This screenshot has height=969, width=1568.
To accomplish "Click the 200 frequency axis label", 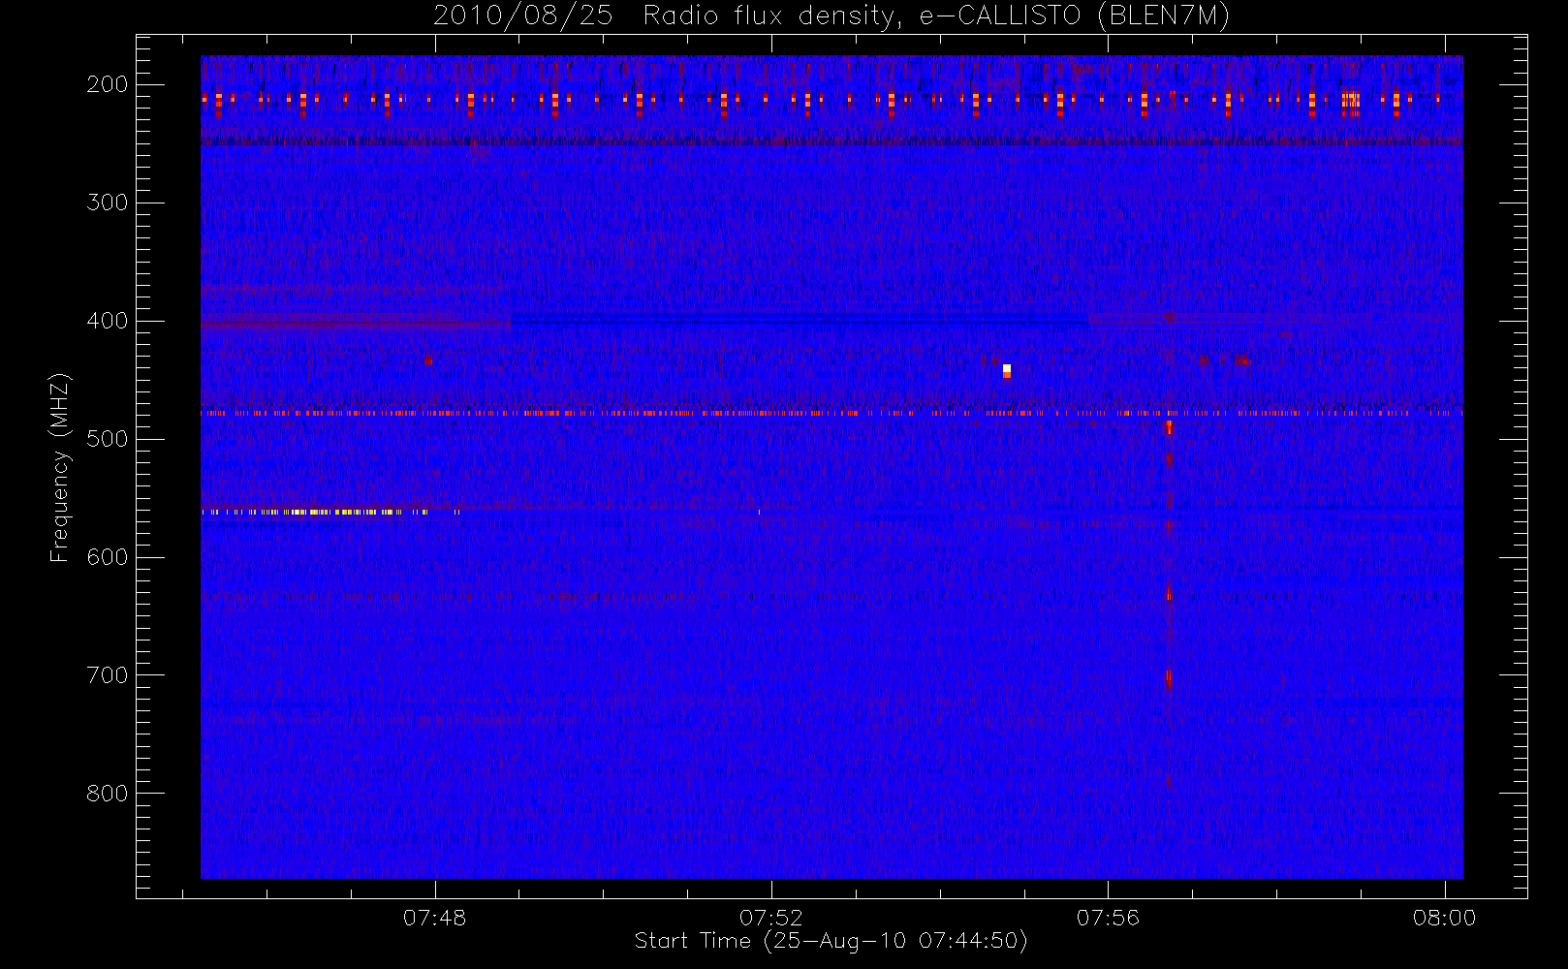I will [x=108, y=84].
